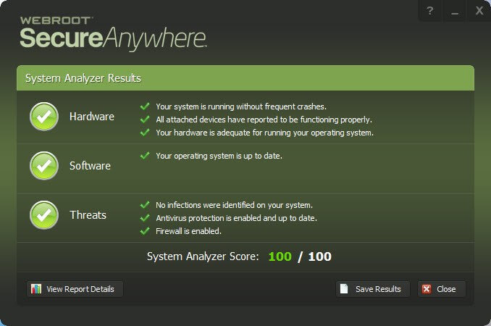The height and width of the screenshot is (326, 491).
Task: Click checkmark beside 'No infections were identified'
Action: coord(145,205)
